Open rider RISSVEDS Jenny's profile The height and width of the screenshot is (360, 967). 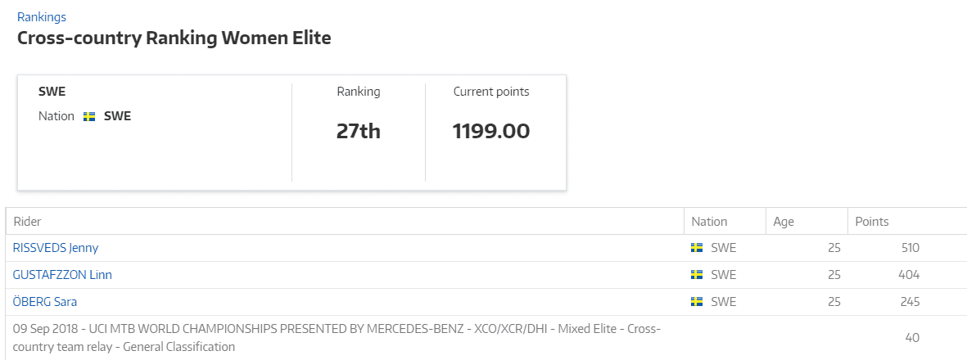(56, 248)
